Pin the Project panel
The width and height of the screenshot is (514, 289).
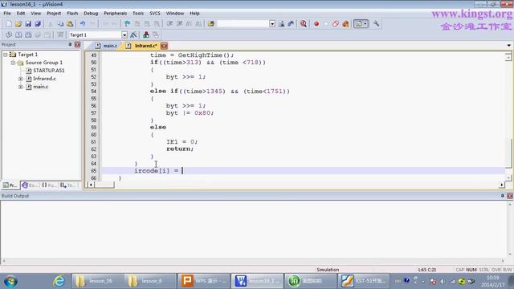[x=70, y=45]
